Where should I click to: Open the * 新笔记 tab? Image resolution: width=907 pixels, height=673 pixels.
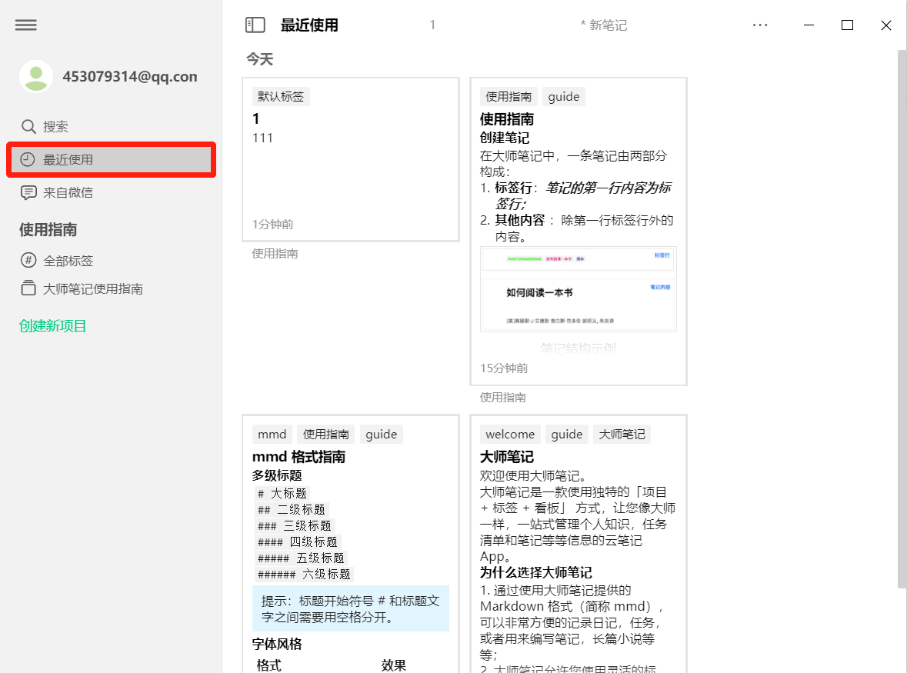(x=604, y=25)
